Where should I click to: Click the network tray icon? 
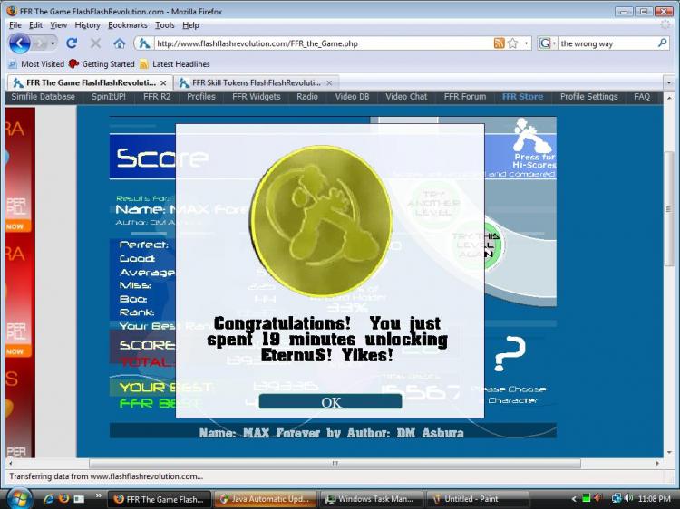[617, 499]
